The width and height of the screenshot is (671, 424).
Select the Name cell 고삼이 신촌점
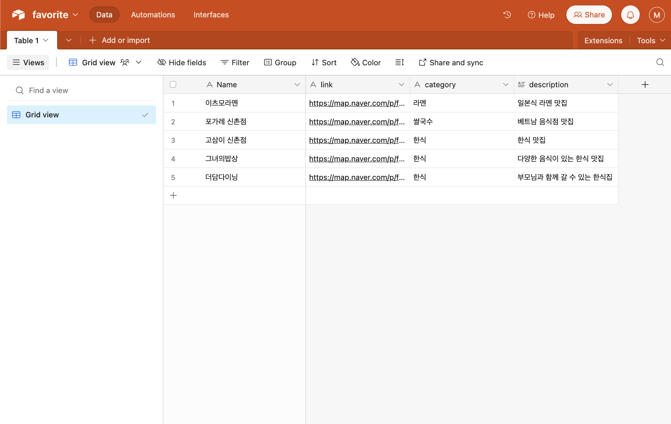[x=254, y=140]
